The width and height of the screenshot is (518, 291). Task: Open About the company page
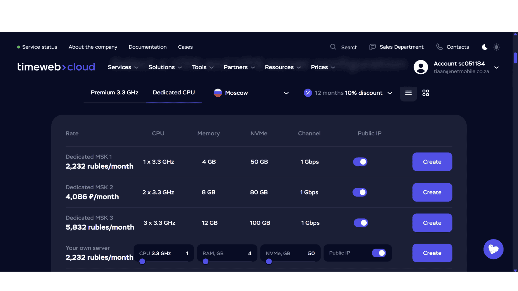(x=93, y=47)
